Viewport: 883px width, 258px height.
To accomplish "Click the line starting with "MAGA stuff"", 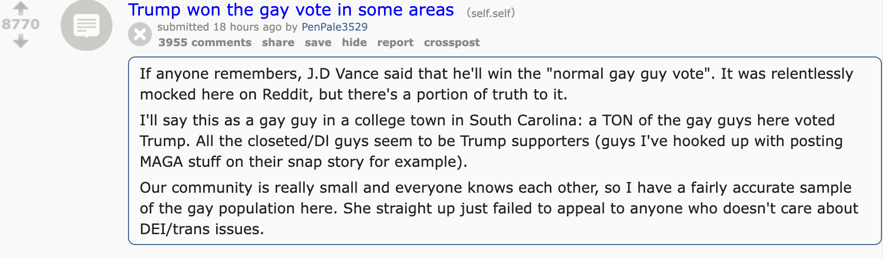I will click(x=304, y=162).
